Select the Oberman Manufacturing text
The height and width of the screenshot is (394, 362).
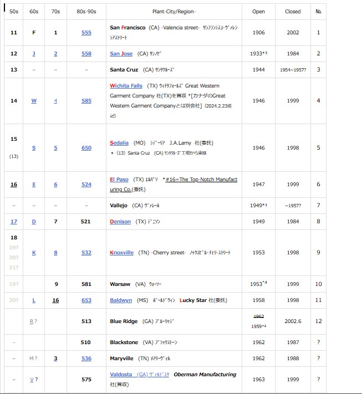(205, 375)
